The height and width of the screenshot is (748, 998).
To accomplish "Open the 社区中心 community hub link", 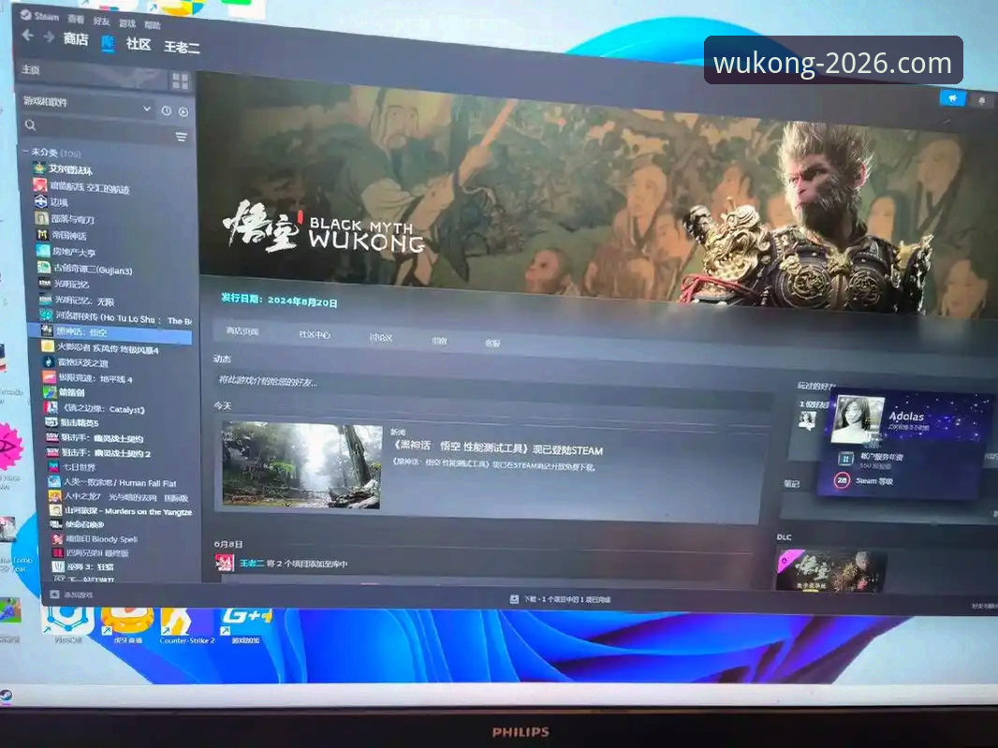I will [x=315, y=334].
